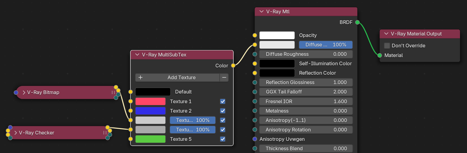Click the Material input socket

380,55
